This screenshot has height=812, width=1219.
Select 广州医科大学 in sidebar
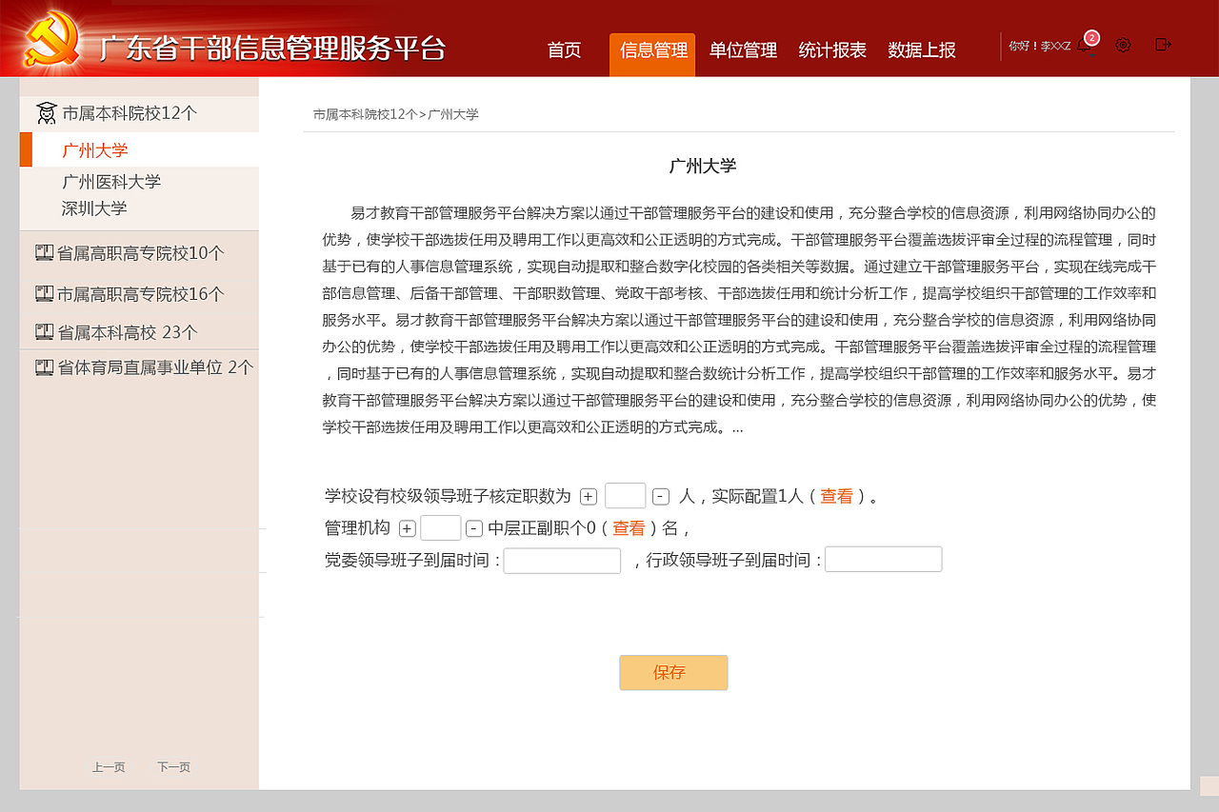coord(111,182)
